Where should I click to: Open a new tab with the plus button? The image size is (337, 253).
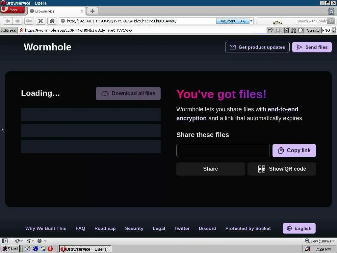click(x=92, y=11)
